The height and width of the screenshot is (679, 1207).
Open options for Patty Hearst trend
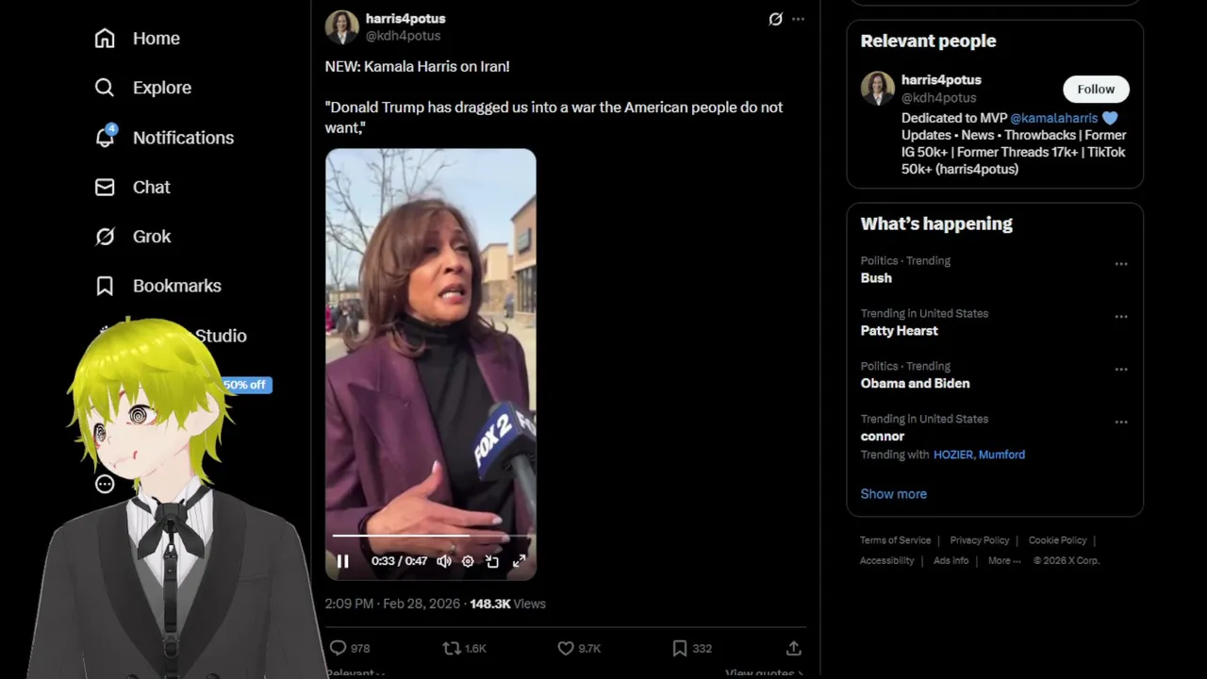[x=1121, y=317]
